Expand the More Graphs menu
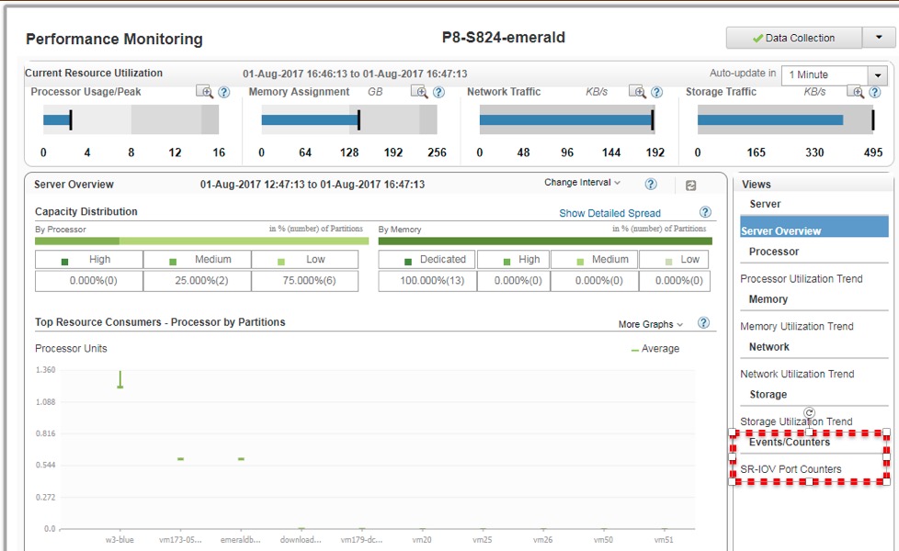This screenshot has width=899, height=551. click(651, 324)
